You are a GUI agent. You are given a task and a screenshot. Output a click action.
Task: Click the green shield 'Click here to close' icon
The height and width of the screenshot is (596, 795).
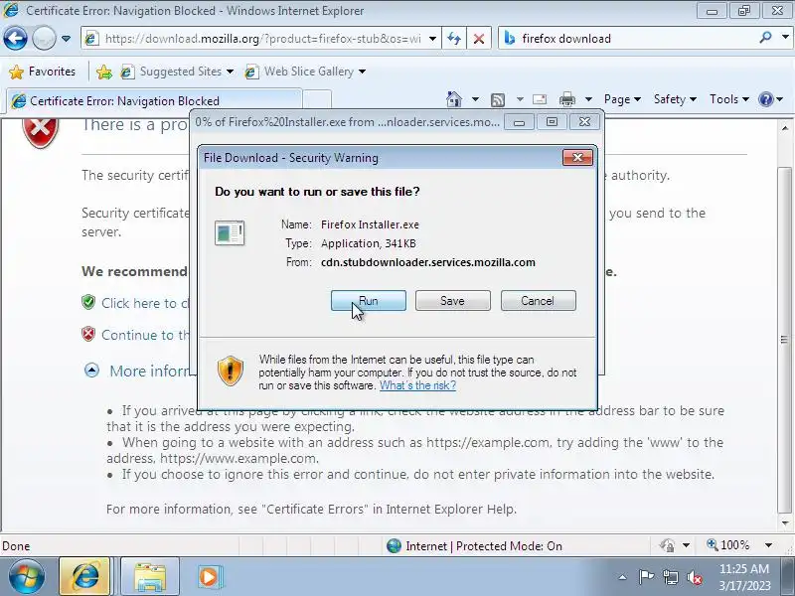pyautogui.click(x=88, y=302)
